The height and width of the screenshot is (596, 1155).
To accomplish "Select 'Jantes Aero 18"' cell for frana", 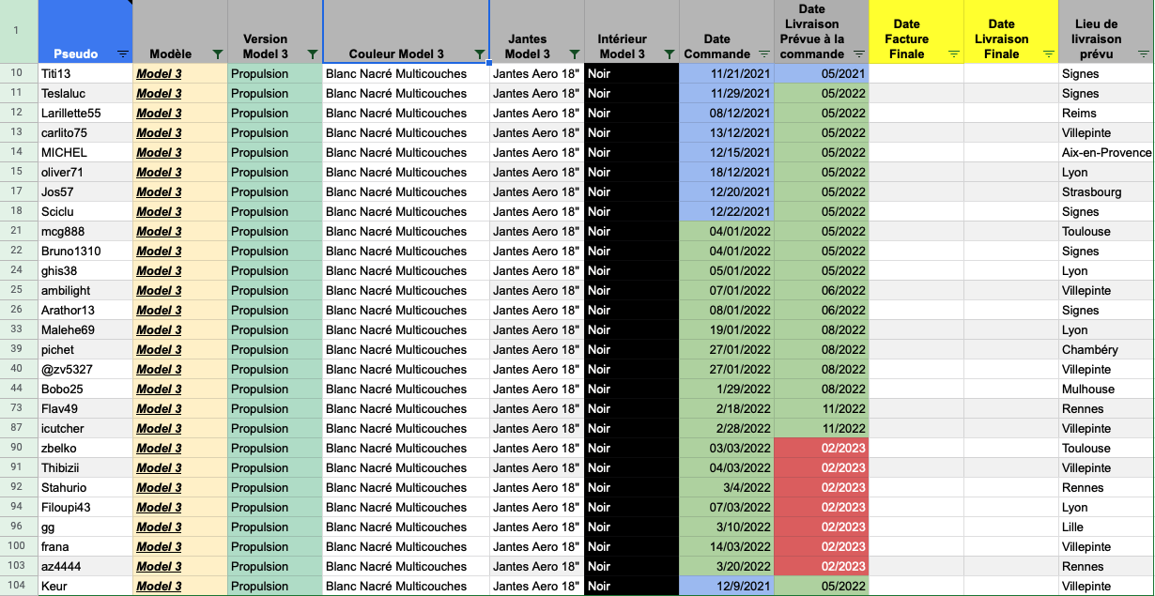I will pyautogui.click(x=537, y=546).
